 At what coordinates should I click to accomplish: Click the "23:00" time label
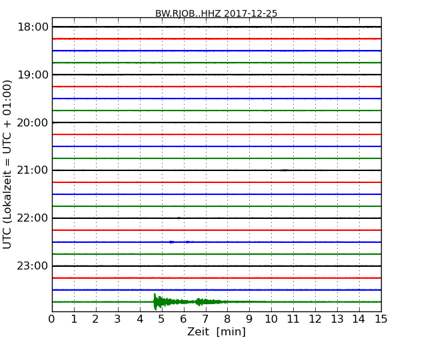33,266
